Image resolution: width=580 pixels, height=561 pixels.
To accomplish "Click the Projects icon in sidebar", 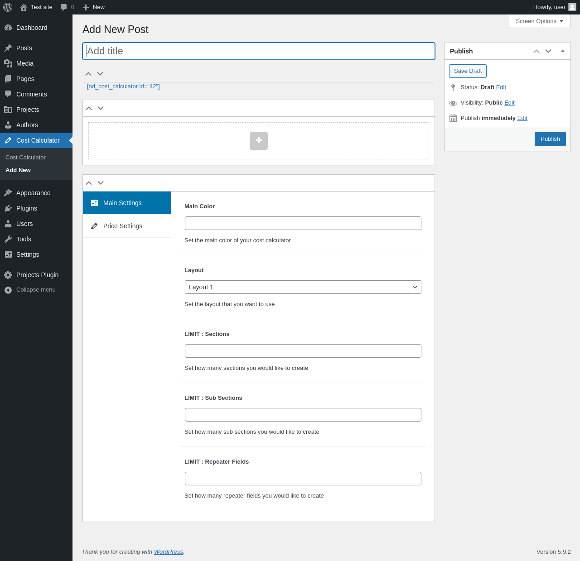I will click(8, 110).
